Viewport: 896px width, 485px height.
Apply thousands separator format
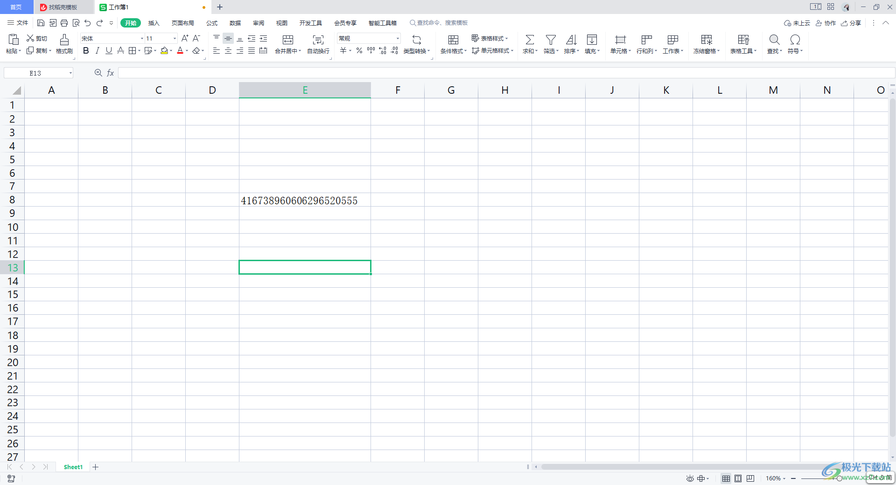click(x=371, y=50)
